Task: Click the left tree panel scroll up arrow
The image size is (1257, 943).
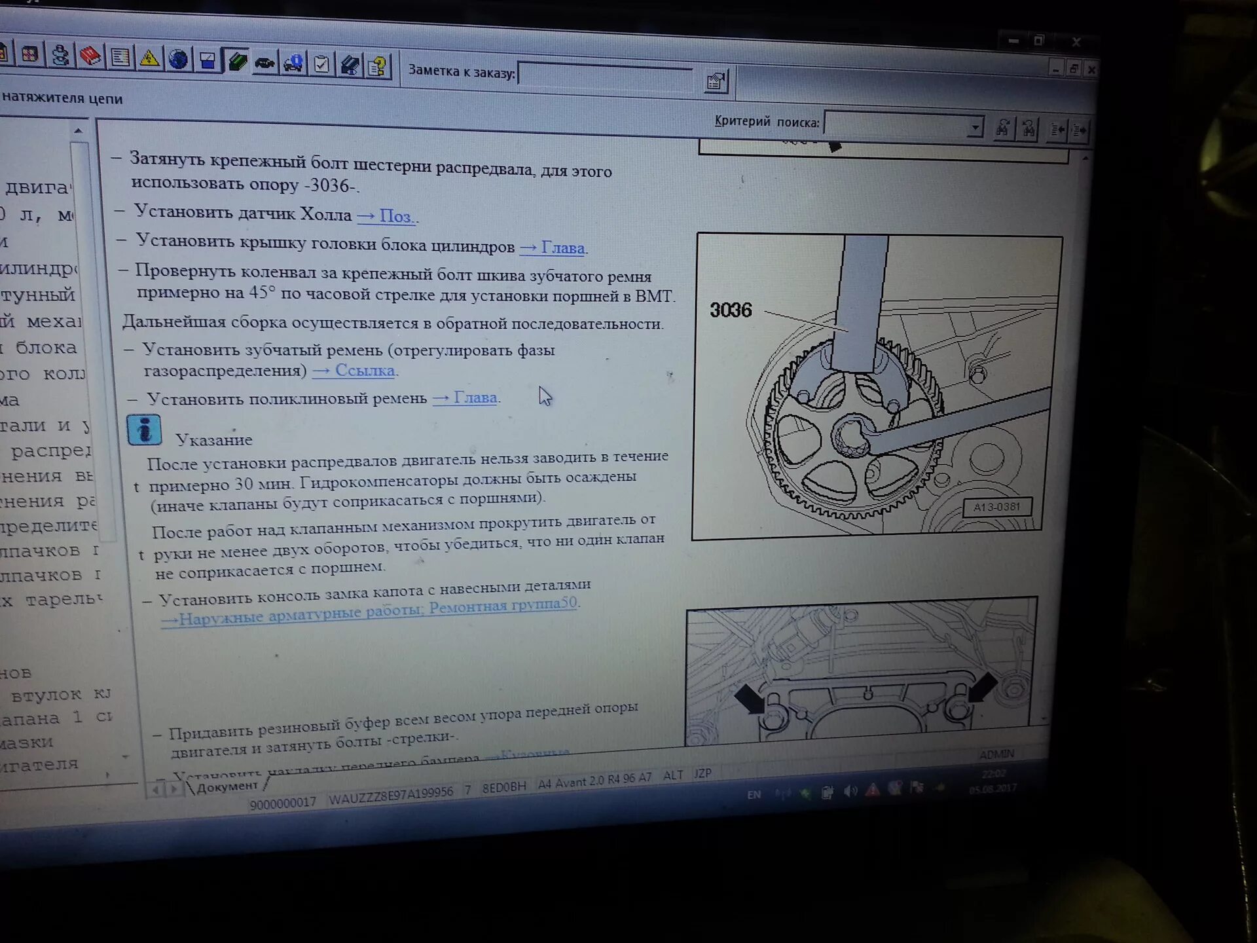Action: 79,131
